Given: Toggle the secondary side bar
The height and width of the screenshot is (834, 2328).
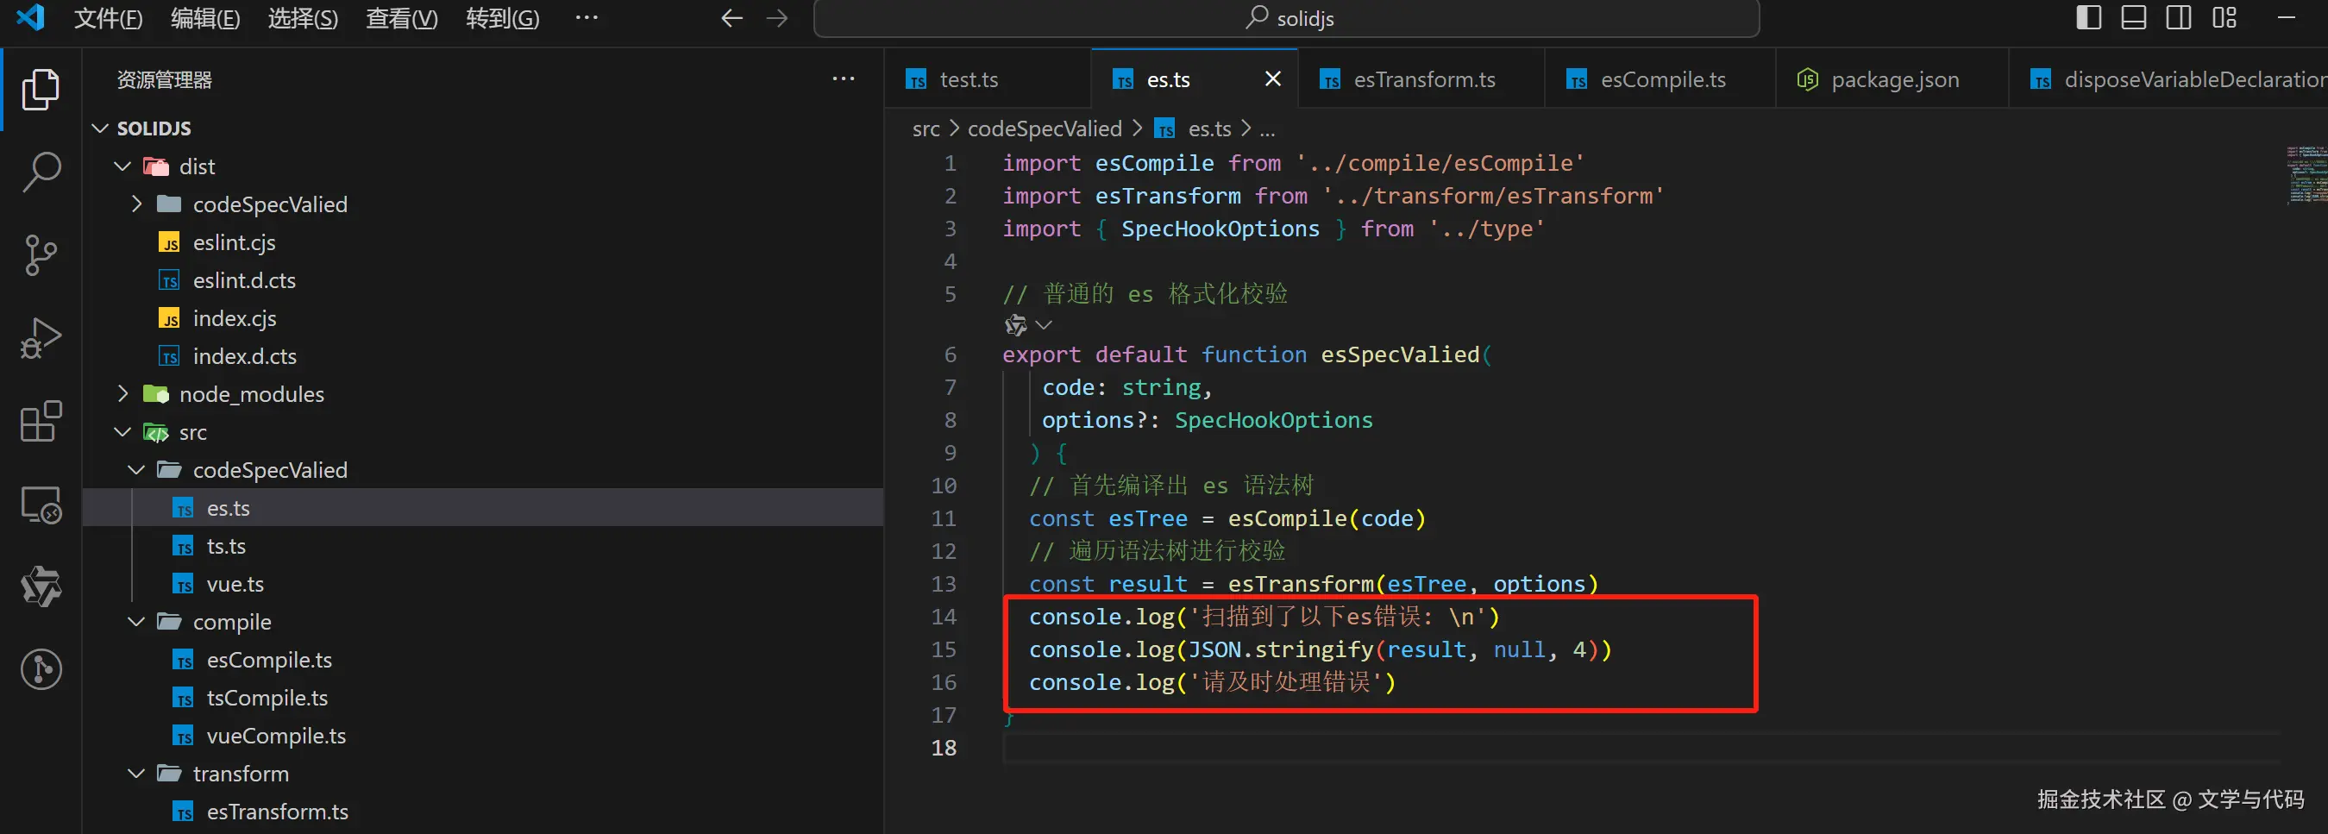Looking at the screenshot, I should tap(2179, 17).
